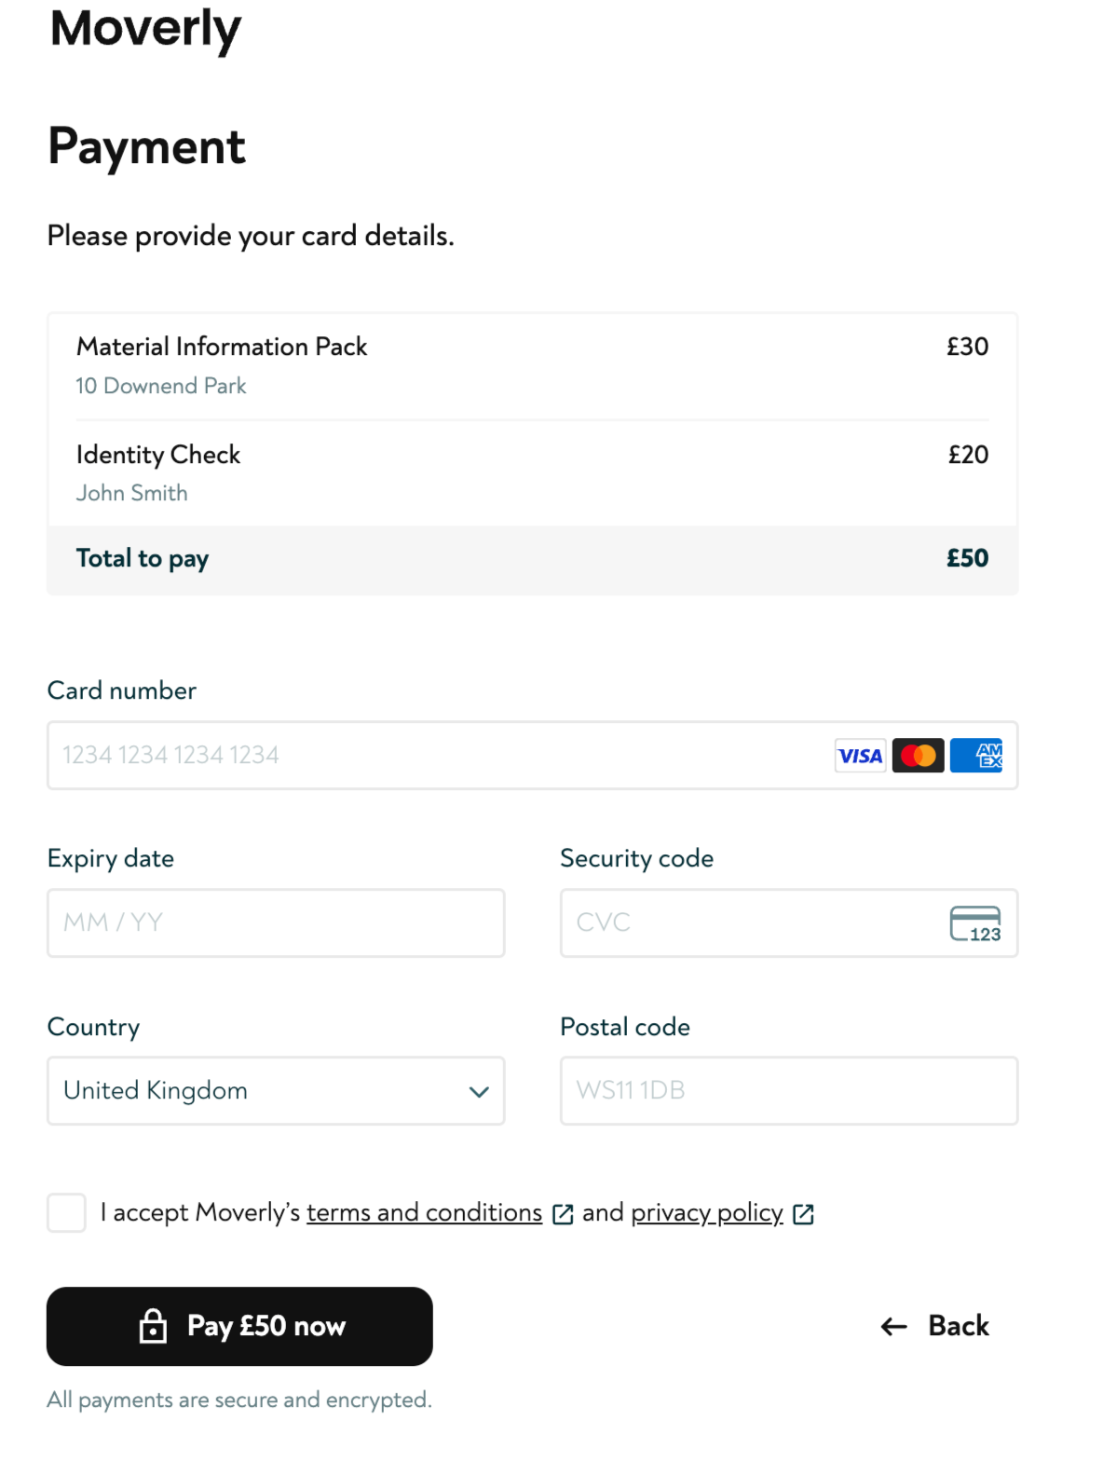The height and width of the screenshot is (1475, 1103).
Task: Click the left arrow beside Back
Action: pos(893,1327)
